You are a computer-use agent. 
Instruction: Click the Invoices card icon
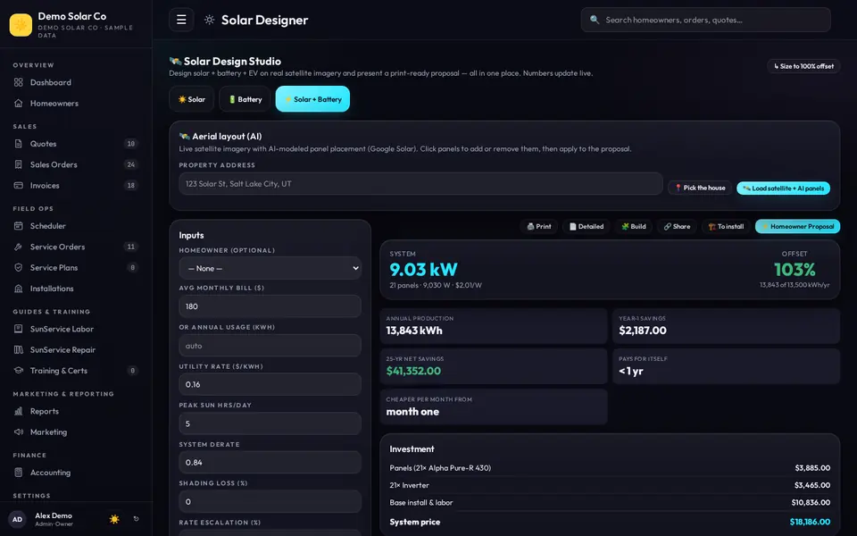(19, 186)
